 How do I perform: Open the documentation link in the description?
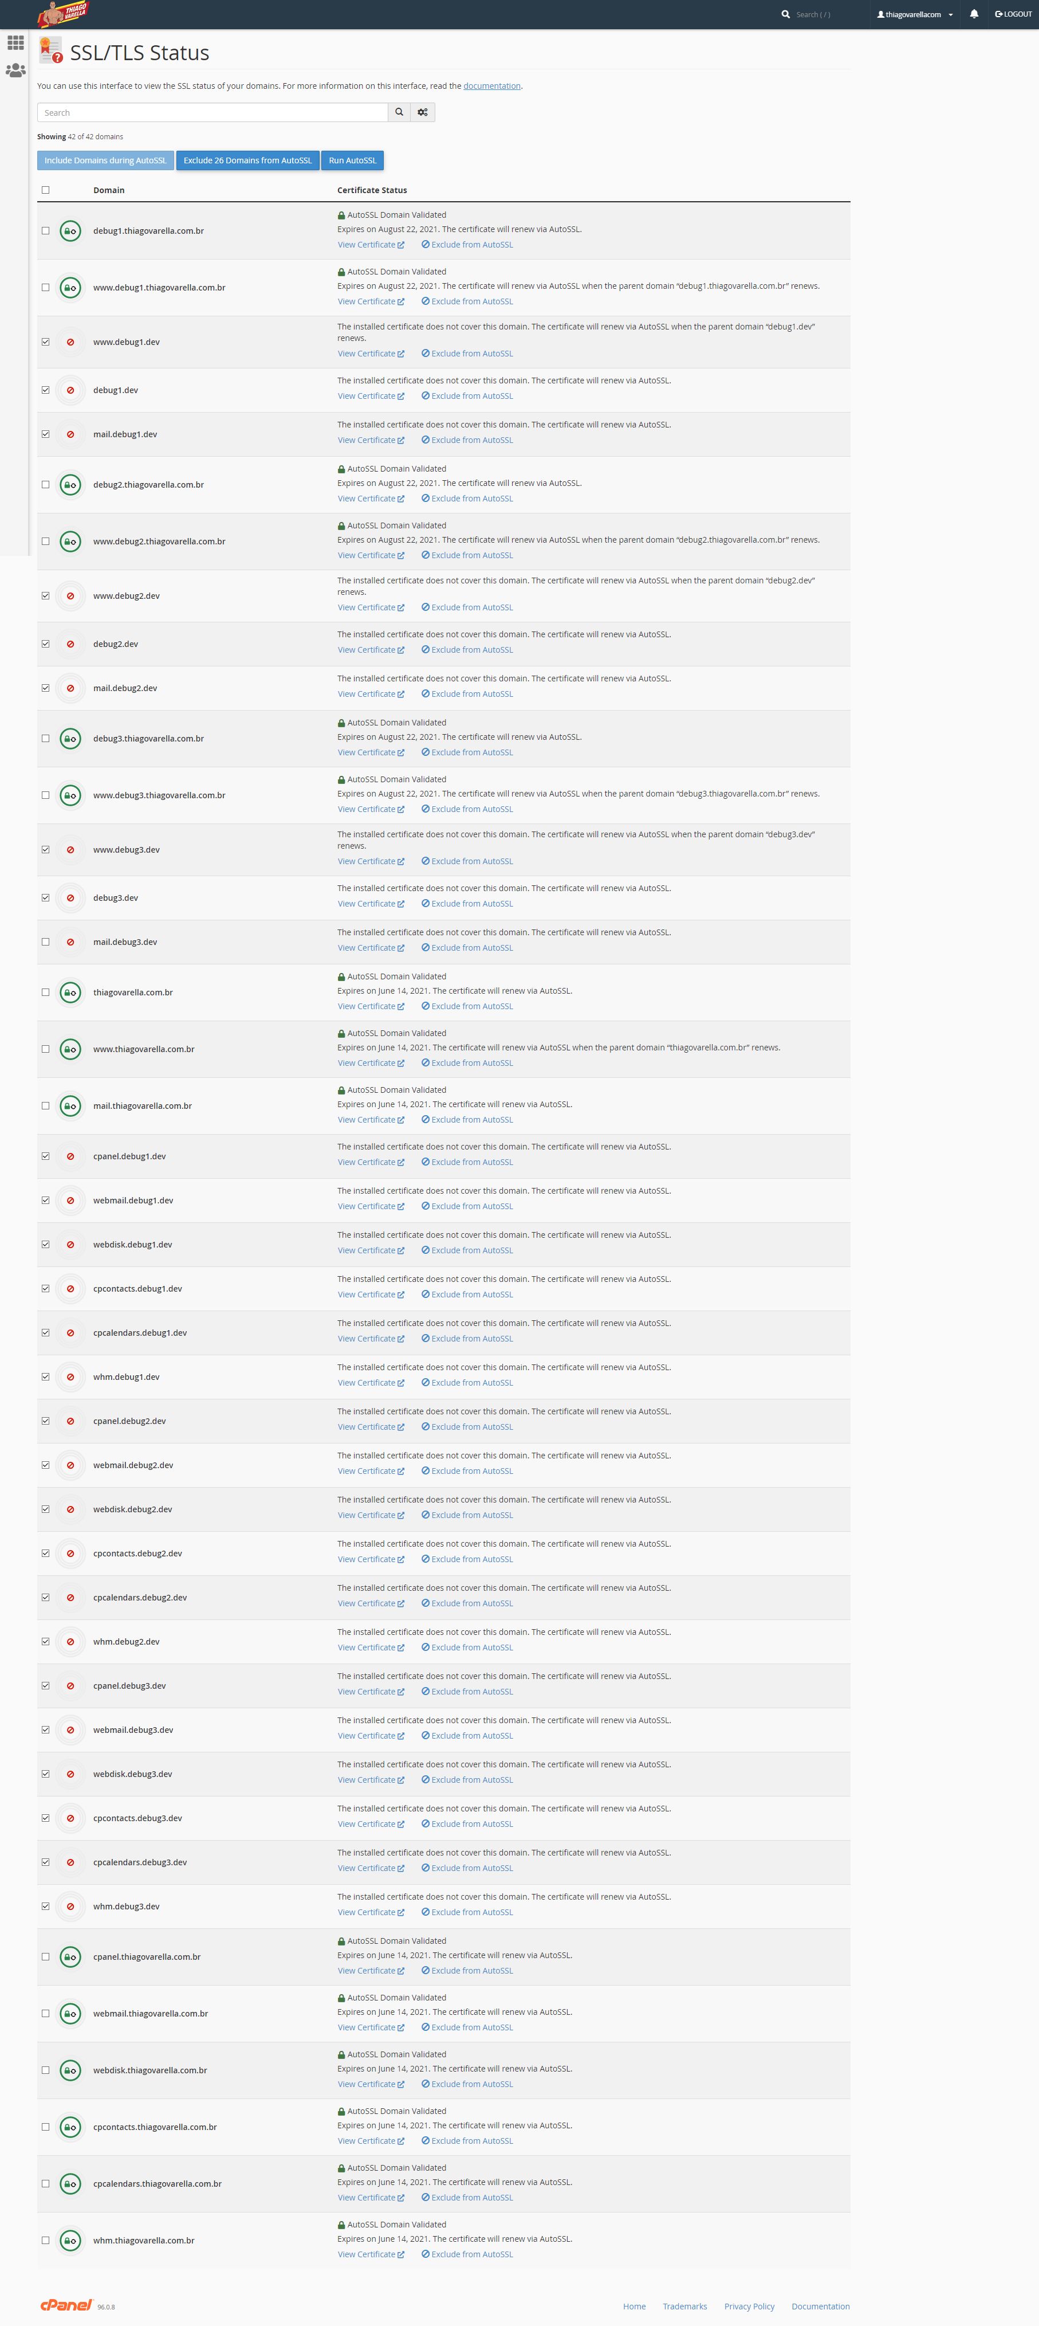point(492,86)
